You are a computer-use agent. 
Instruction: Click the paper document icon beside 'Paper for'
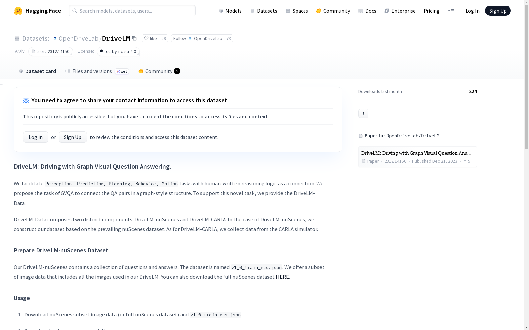click(x=361, y=136)
